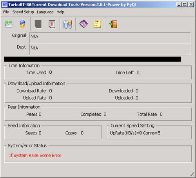Click the gray stop download icon

coord(38,24)
